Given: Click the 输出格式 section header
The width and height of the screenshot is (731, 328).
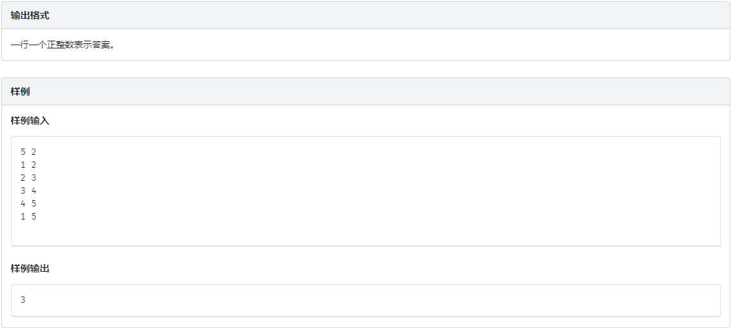Looking at the screenshot, I should click(30, 15).
